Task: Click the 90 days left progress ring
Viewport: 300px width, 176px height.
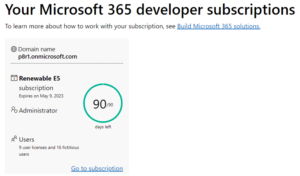Action: click(103, 103)
